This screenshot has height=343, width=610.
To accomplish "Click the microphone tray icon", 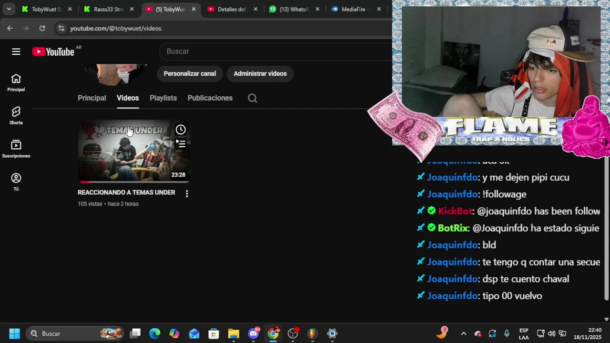I will [507, 333].
